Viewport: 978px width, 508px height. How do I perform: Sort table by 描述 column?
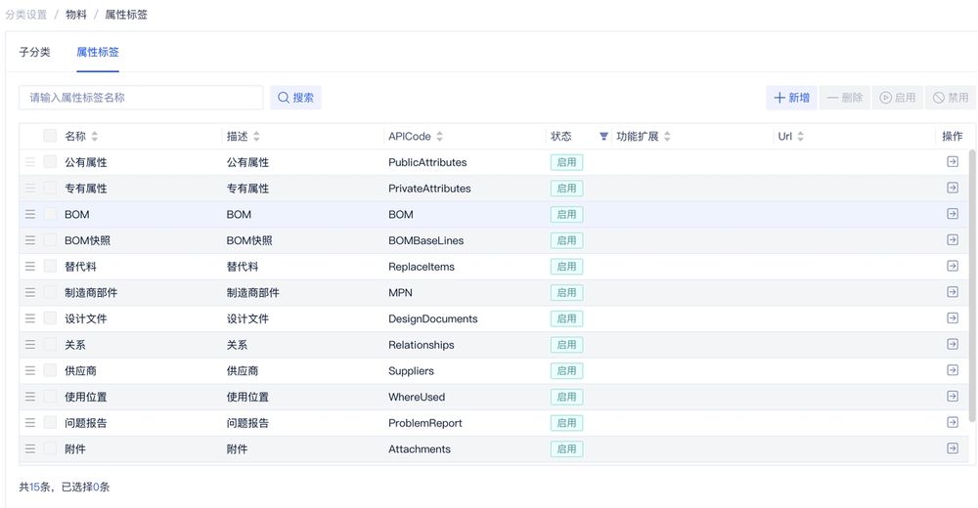(256, 137)
